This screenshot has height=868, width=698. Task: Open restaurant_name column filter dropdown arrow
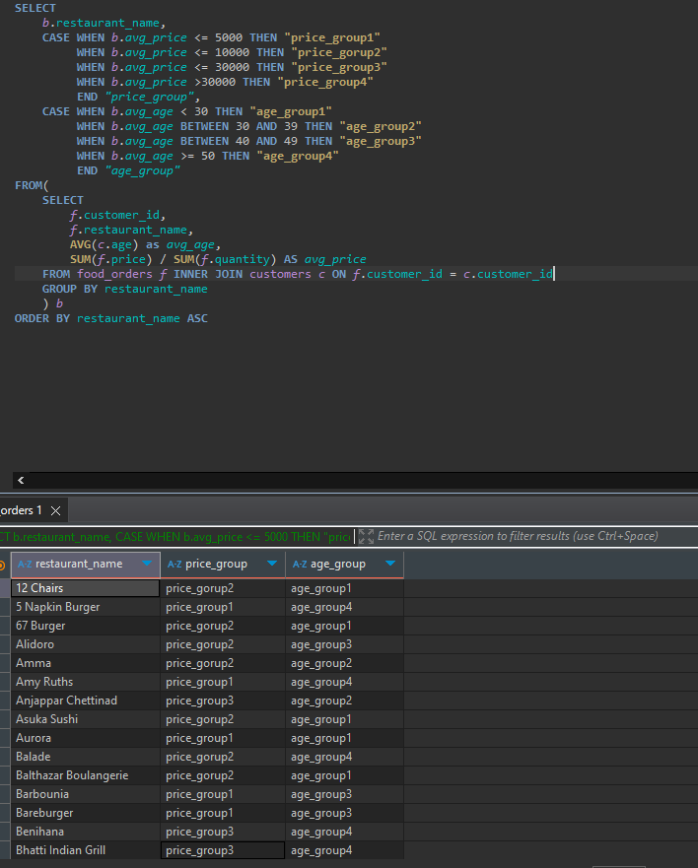(147, 564)
